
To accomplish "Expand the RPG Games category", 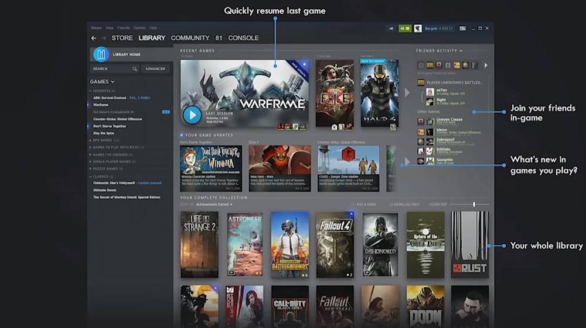I will [x=91, y=140].
